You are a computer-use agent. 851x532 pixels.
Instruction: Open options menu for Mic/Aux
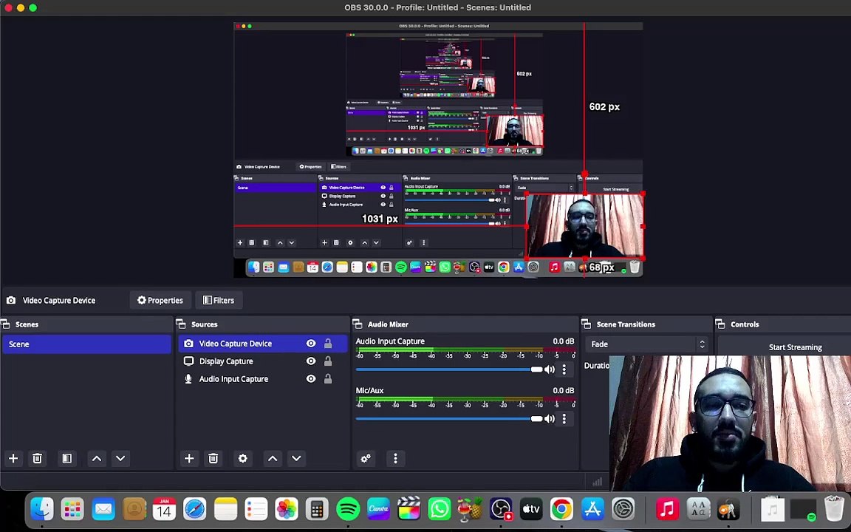(x=564, y=418)
